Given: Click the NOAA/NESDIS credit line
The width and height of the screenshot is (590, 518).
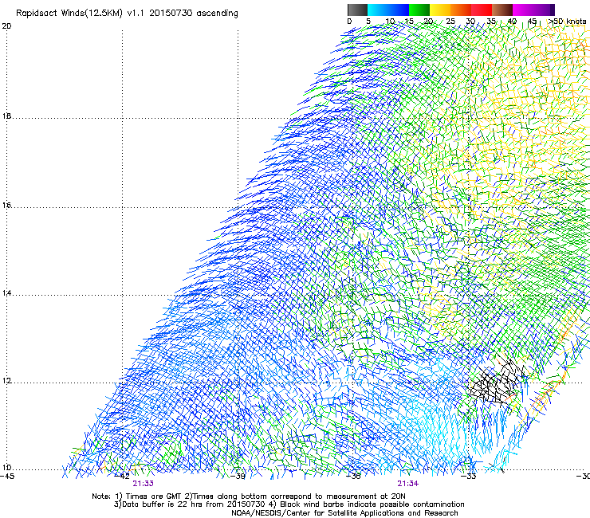Looking at the screenshot, I should tap(344, 513).
